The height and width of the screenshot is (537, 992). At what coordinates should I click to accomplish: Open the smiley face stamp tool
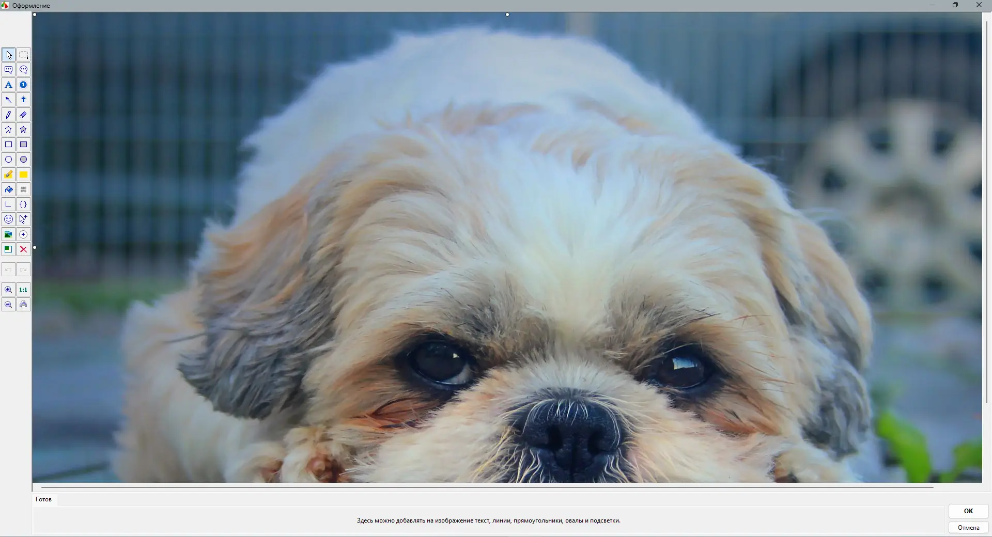tap(8, 219)
